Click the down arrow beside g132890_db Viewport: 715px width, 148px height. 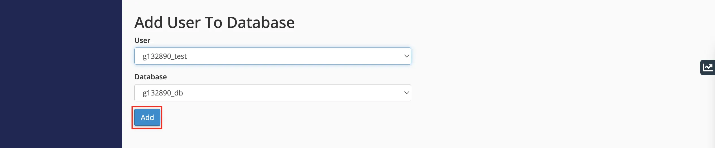click(406, 93)
